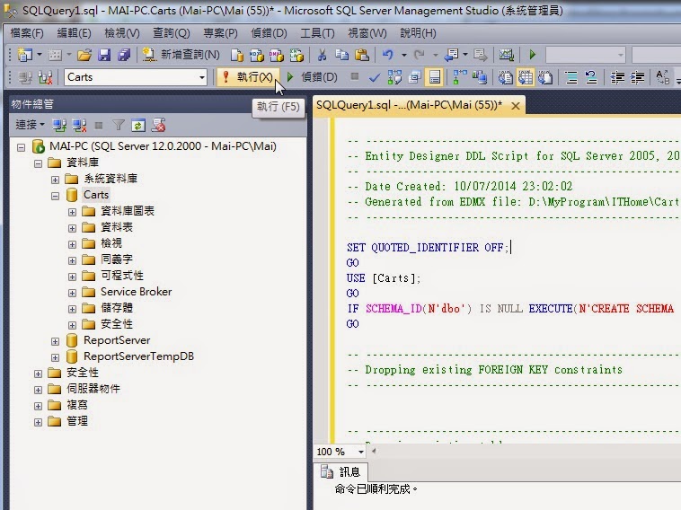Open the 工具(T) menu
Viewport: 681px width, 510px height.
point(317,33)
